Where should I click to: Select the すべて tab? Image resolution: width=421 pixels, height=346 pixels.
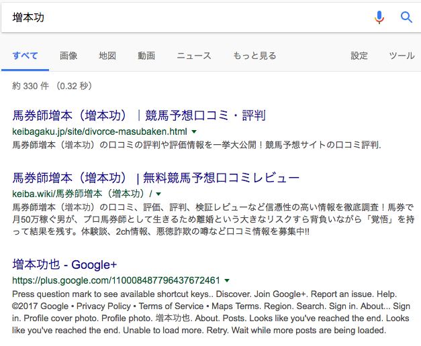click(x=25, y=56)
